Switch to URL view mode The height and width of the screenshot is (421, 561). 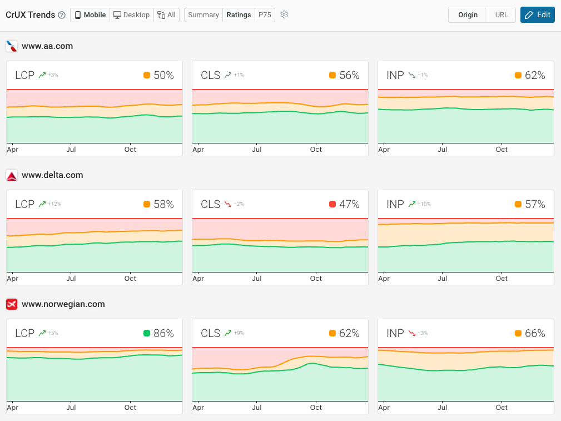(500, 15)
